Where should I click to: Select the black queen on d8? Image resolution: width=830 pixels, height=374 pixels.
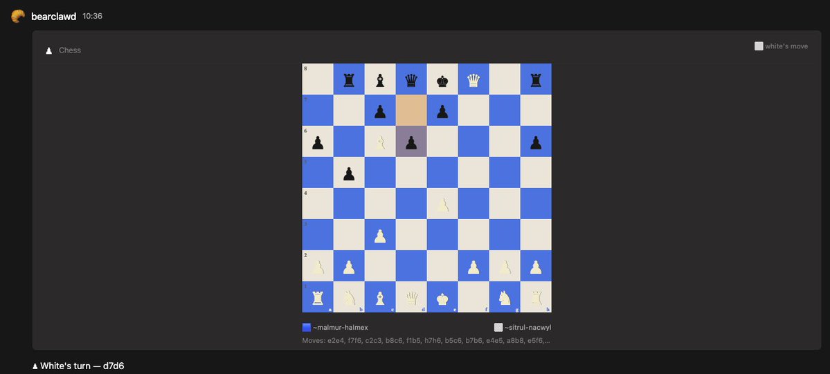(x=411, y=80)
